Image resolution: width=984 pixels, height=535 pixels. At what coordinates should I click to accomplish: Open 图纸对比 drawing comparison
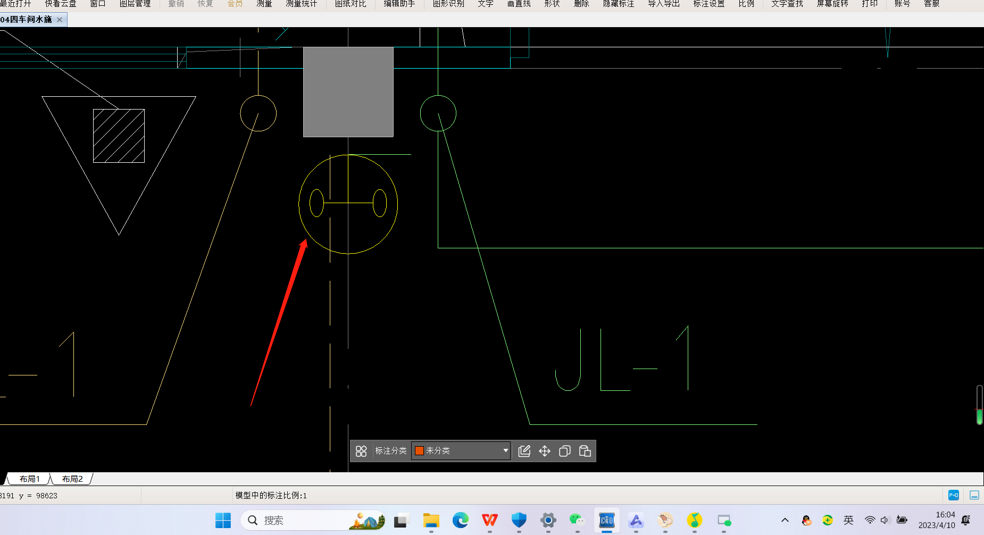coord(351,4)
